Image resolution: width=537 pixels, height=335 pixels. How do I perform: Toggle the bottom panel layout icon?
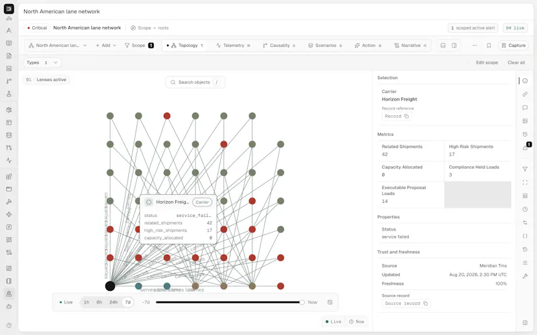[x=443, y=46]
